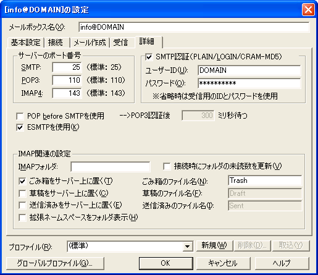Switch to the 基本設定 tab

coord(26,43)
